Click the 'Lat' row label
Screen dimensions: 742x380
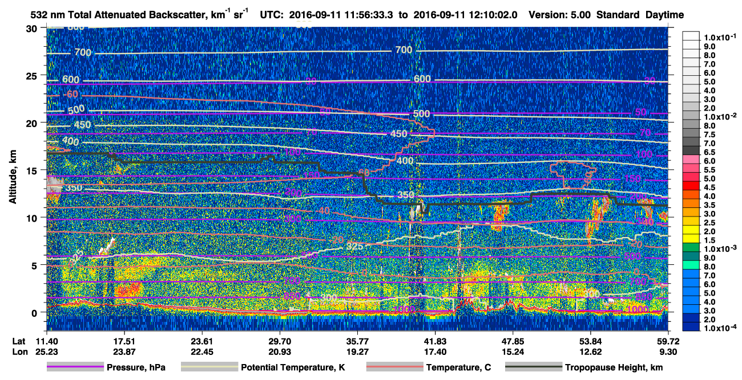[19, 341]
